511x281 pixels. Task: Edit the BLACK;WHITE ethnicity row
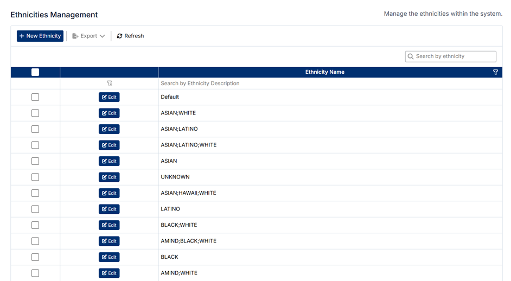(109, 225)
